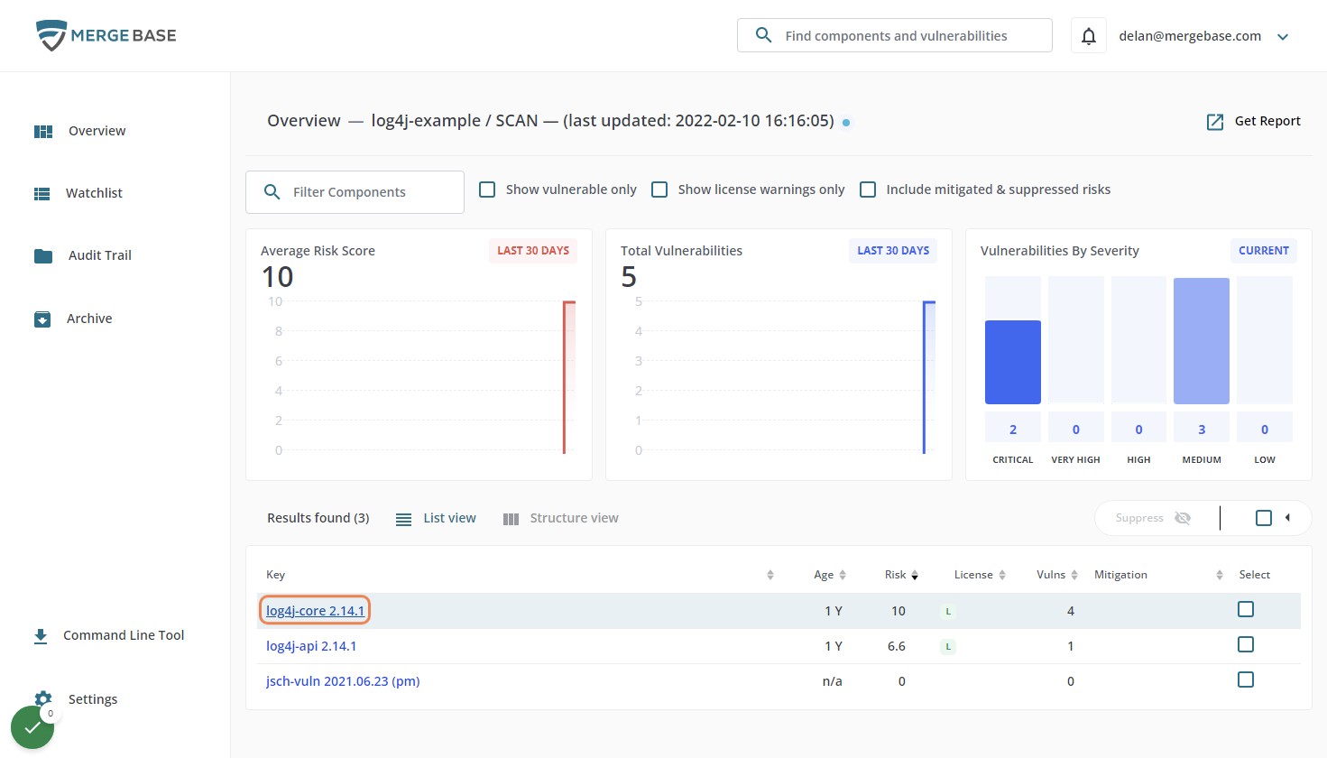Toggle the select-all checkbox near Suppress
The image size is (1327, 758).
1264,518
